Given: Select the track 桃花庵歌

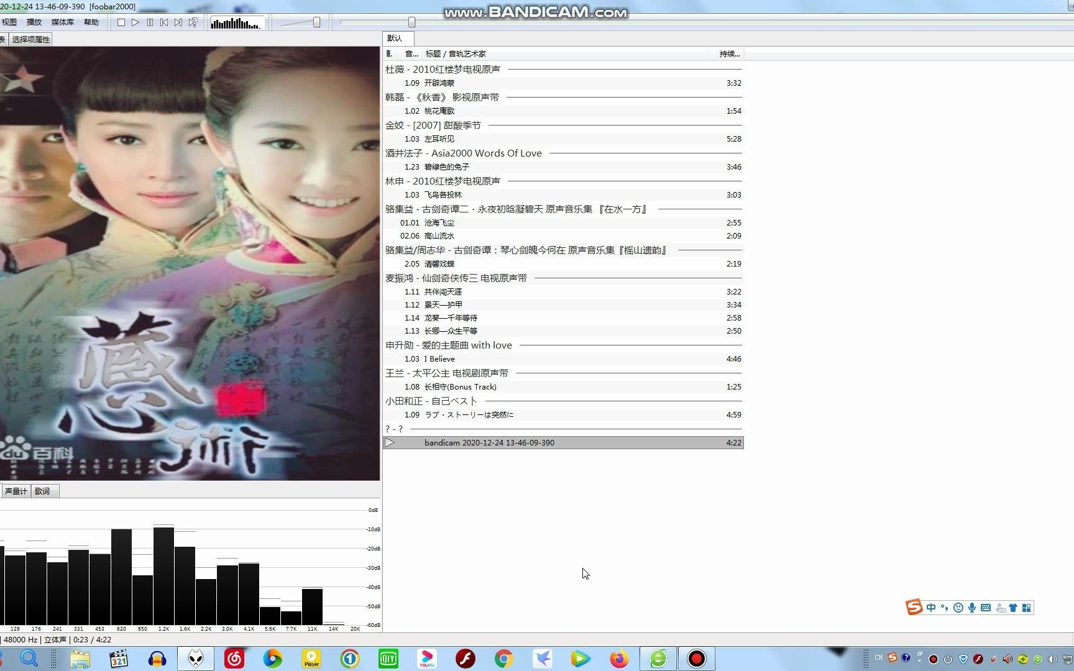Looking at the screenshot, I should coord(563,111).
